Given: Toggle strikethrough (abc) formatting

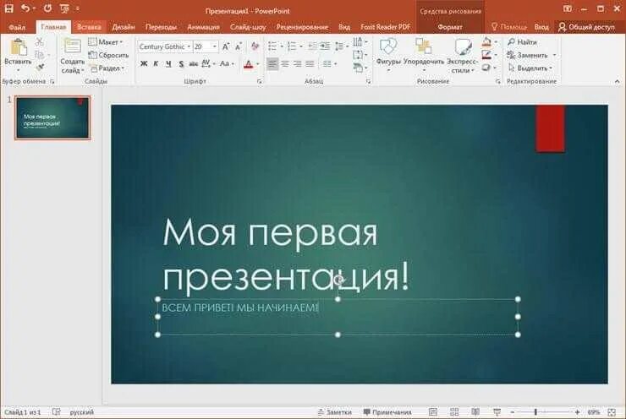Looking at the screenshot, I should [193, 64].
